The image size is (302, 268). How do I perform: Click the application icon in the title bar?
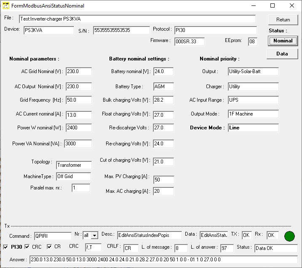click(5, 6)
